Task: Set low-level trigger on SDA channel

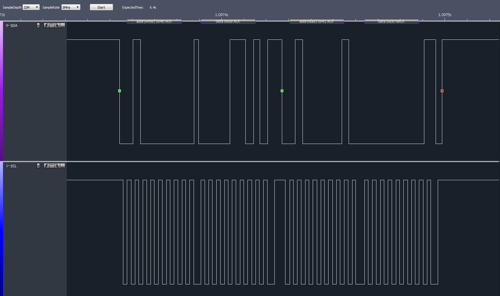Action: [x=63, y=25]
